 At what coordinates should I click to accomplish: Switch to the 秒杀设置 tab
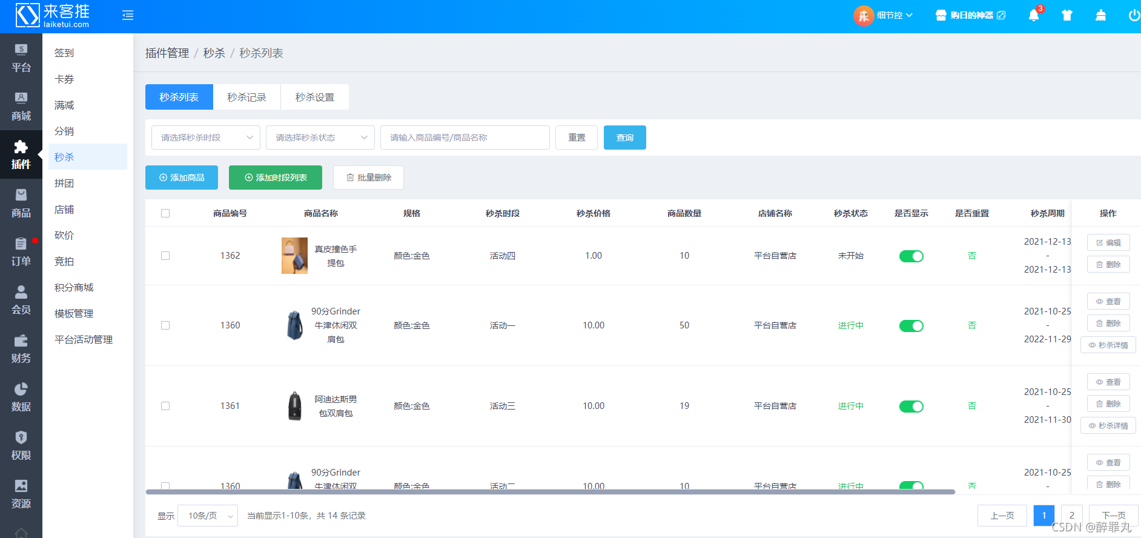coord(315,97)
